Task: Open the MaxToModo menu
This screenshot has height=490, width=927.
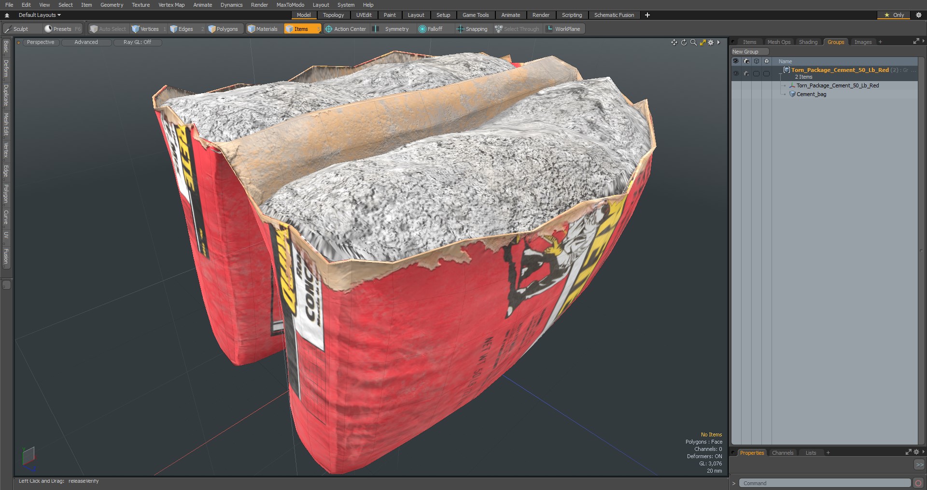Action: point(290,5)
